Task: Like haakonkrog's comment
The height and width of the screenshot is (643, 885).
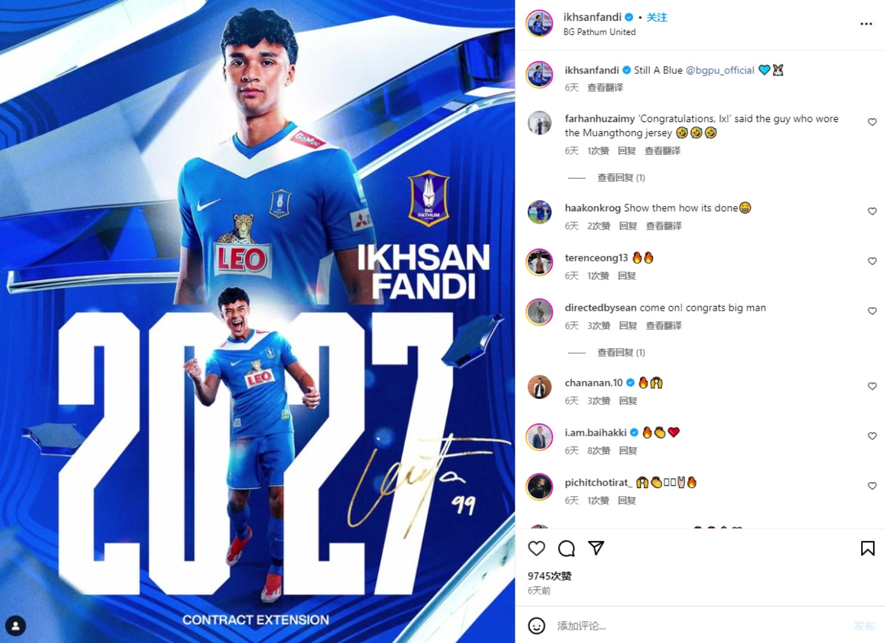Action: [872, 211]
